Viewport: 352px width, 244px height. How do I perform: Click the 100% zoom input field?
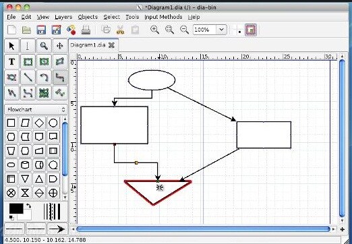[204, 30]
